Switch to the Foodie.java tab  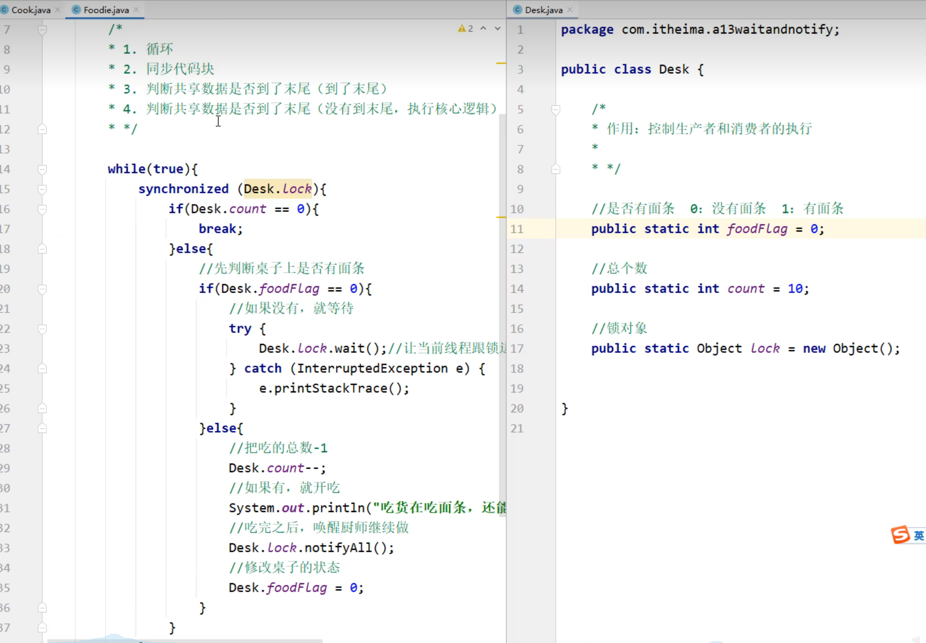pos(106,10)
